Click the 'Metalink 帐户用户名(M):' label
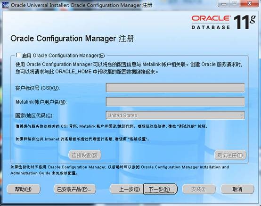 pos(41,102)
